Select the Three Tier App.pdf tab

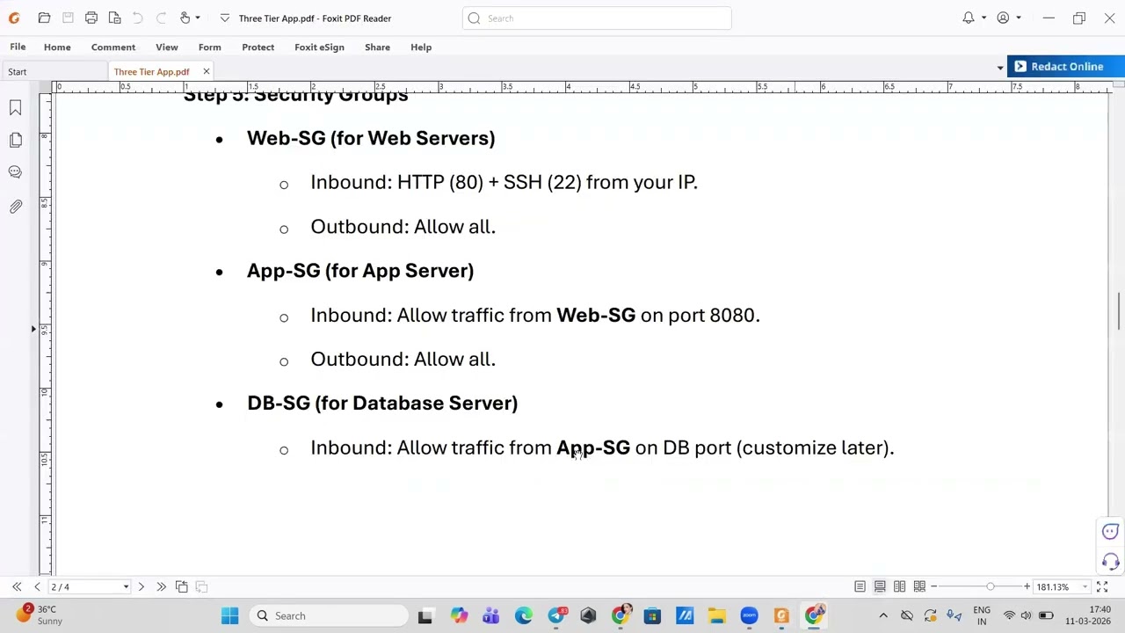coord(151,71)
